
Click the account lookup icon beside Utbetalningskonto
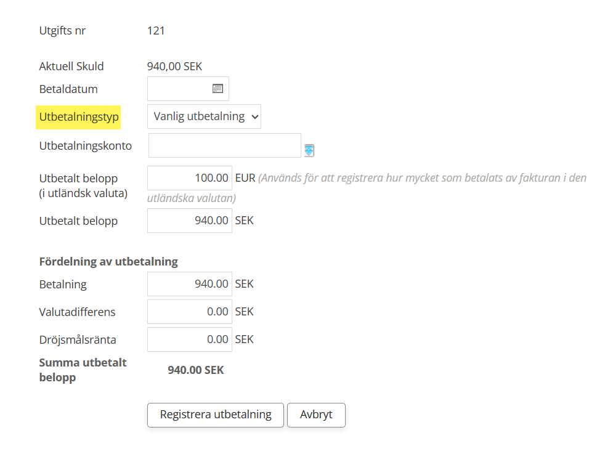click(309, 150)
